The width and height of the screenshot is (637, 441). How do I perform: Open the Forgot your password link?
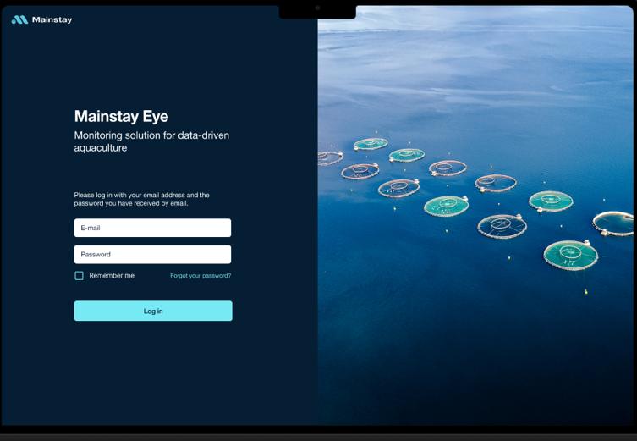tap(200, 276)
